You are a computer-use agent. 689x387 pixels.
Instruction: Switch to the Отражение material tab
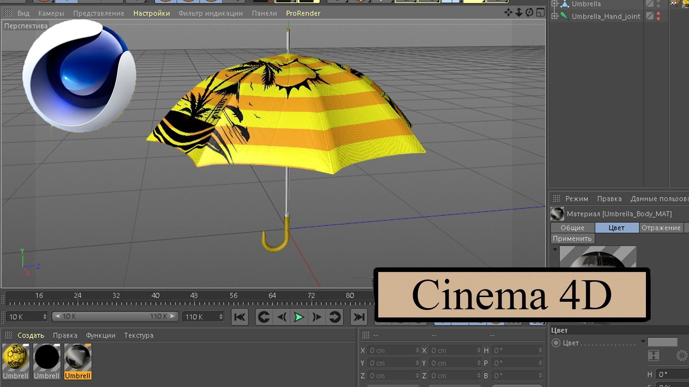coord(661,228)
